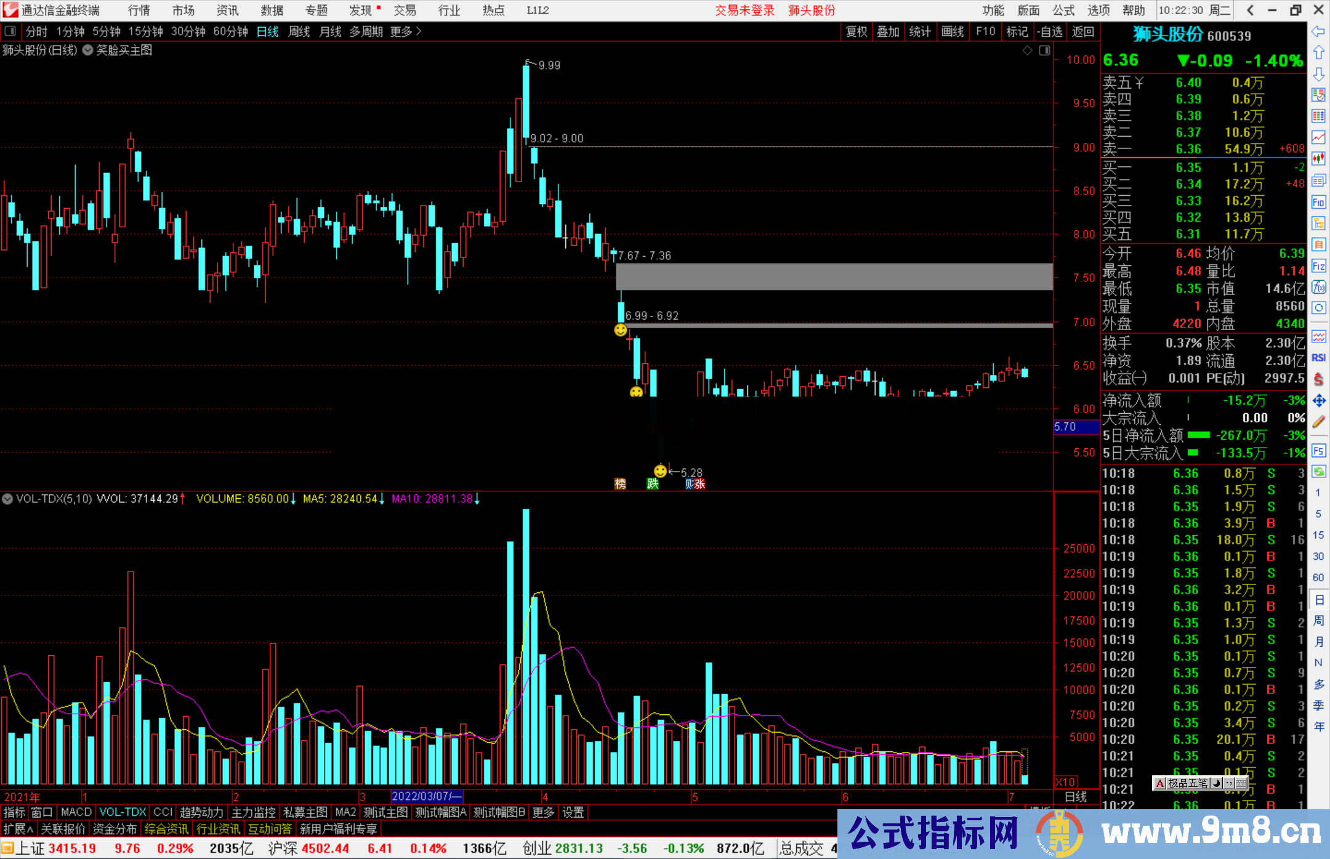Click the 设置 indicator settings button
This screenshot has height=859, width=1330.
573,812
